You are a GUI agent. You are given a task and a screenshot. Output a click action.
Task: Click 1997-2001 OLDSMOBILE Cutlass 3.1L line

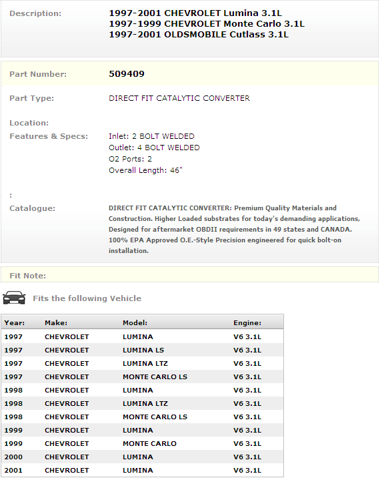(x=199, y=35)
